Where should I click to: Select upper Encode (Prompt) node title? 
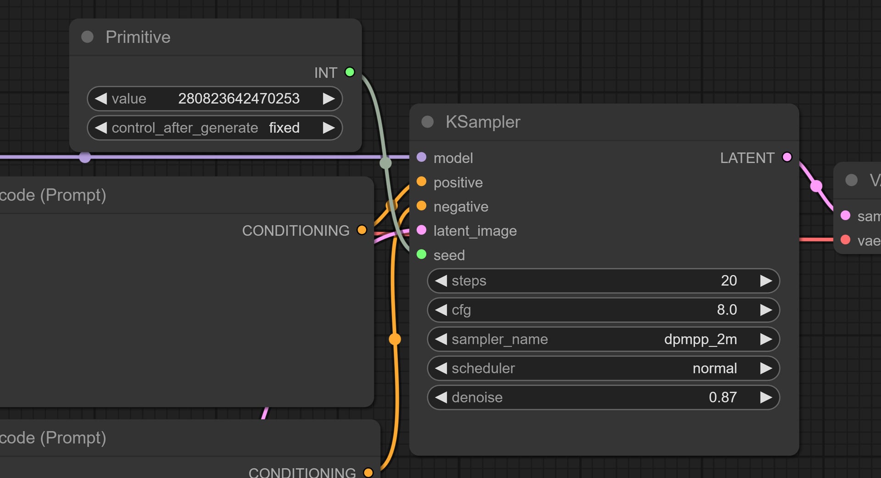[x=53, y=195]
